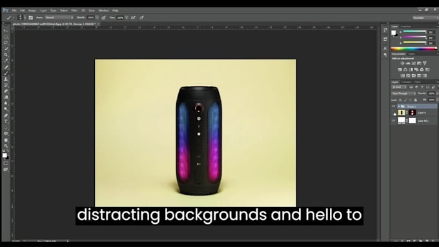Switch to the Channels tab
The width and height of the screenshot is (439, 247).
[406, 82]
